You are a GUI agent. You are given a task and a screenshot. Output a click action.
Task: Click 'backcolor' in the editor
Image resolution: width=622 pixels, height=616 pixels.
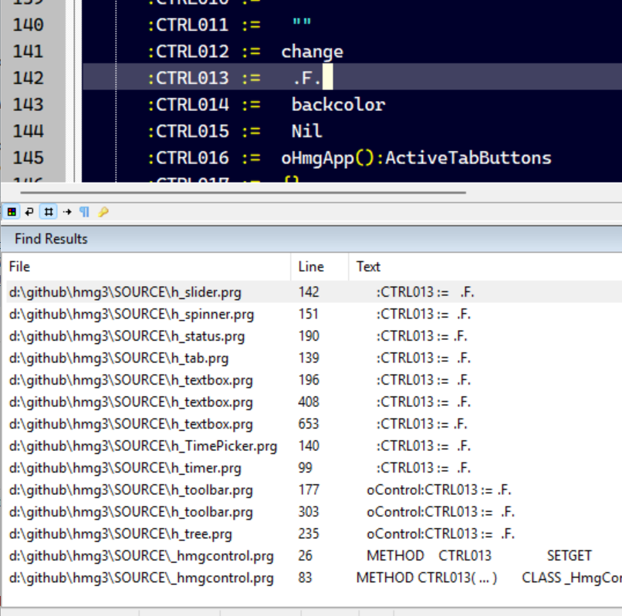point(338,105)
